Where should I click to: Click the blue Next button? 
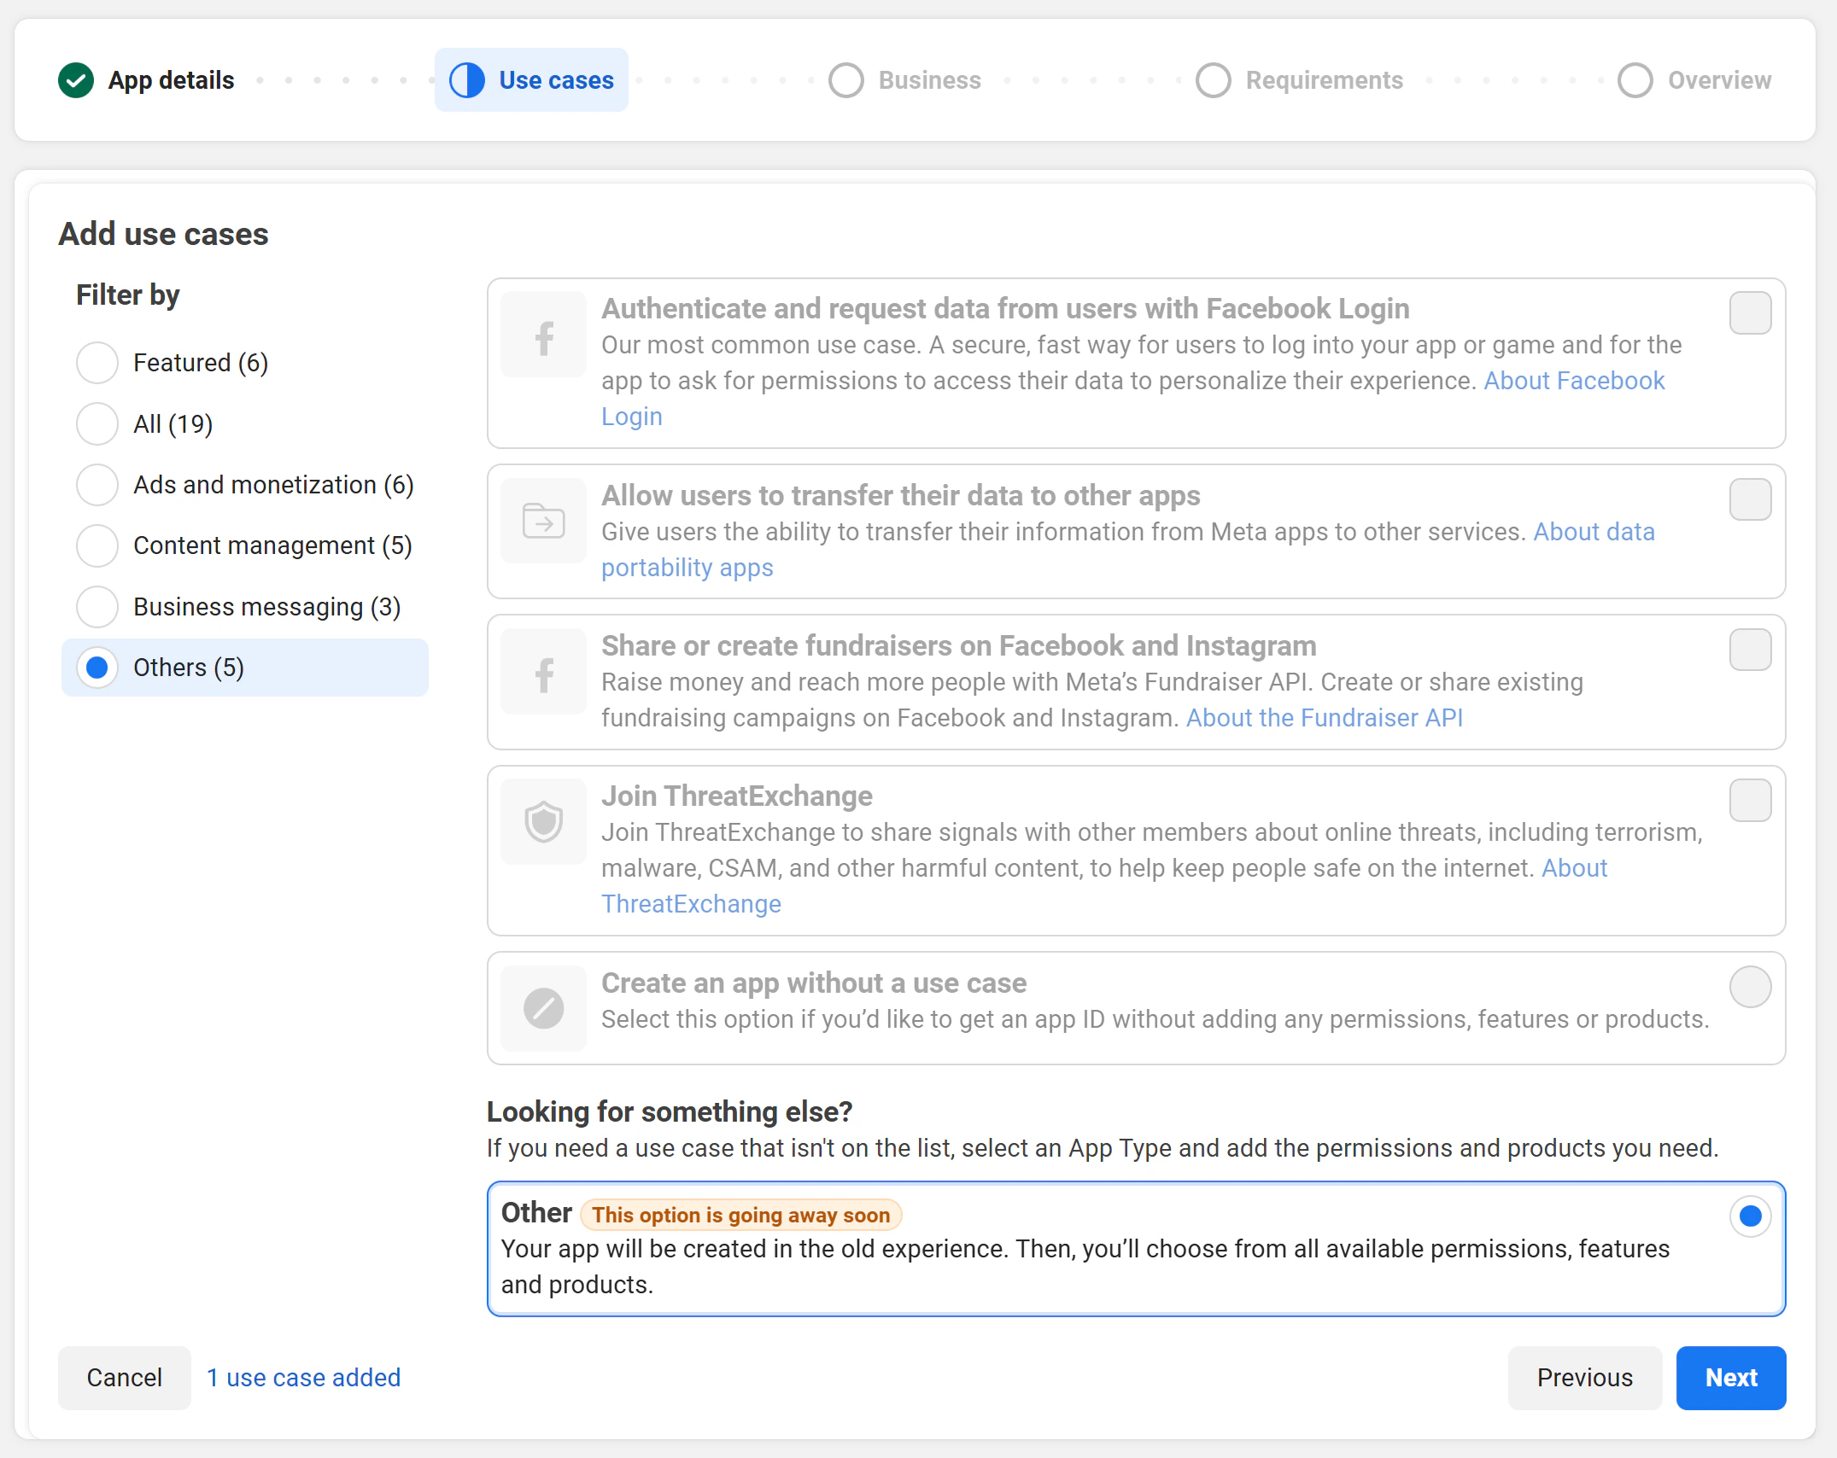pos(1731,1378)
